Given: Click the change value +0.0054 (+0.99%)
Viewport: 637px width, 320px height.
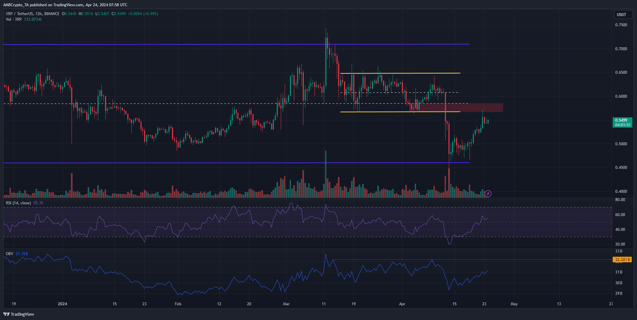Looking at the screenshot, I should pos(143,14).
